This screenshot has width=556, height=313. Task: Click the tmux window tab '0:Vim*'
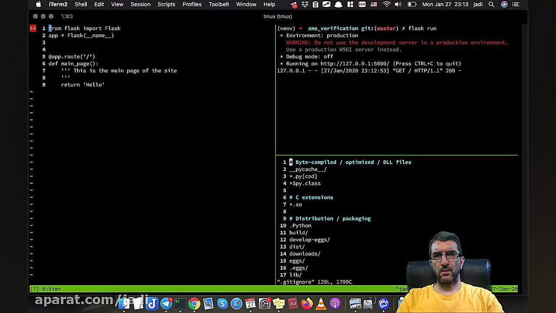click(x=51, y=289)
